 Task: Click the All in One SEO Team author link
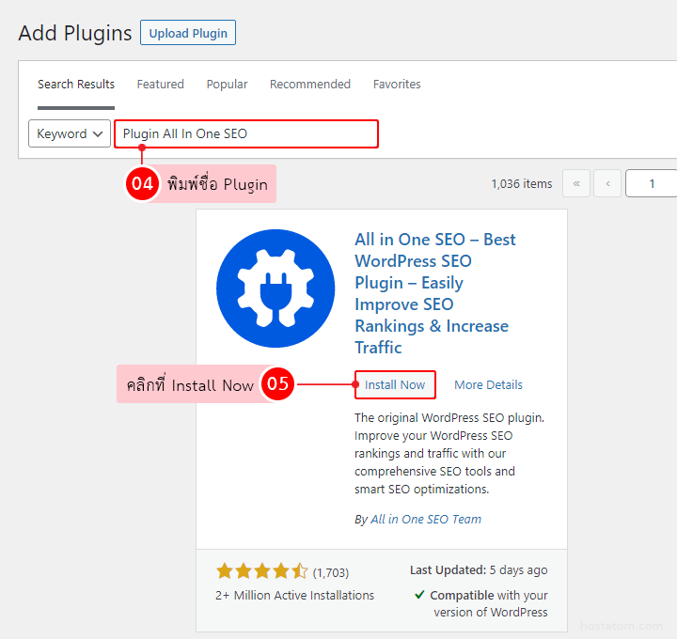[426, 519]
